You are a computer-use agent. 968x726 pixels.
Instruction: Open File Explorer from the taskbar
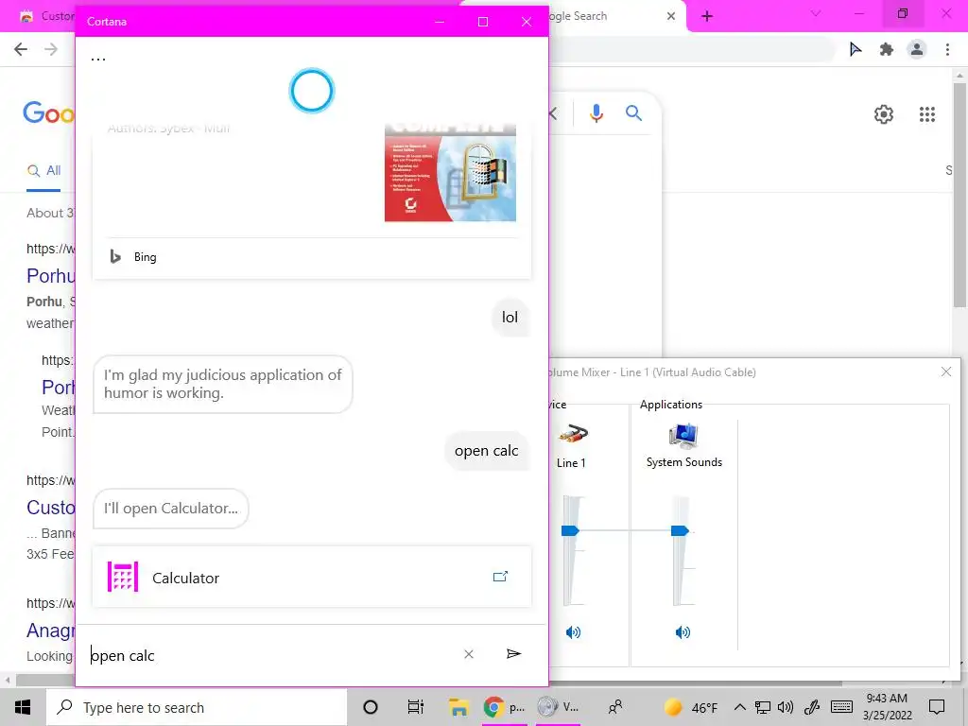458,707
